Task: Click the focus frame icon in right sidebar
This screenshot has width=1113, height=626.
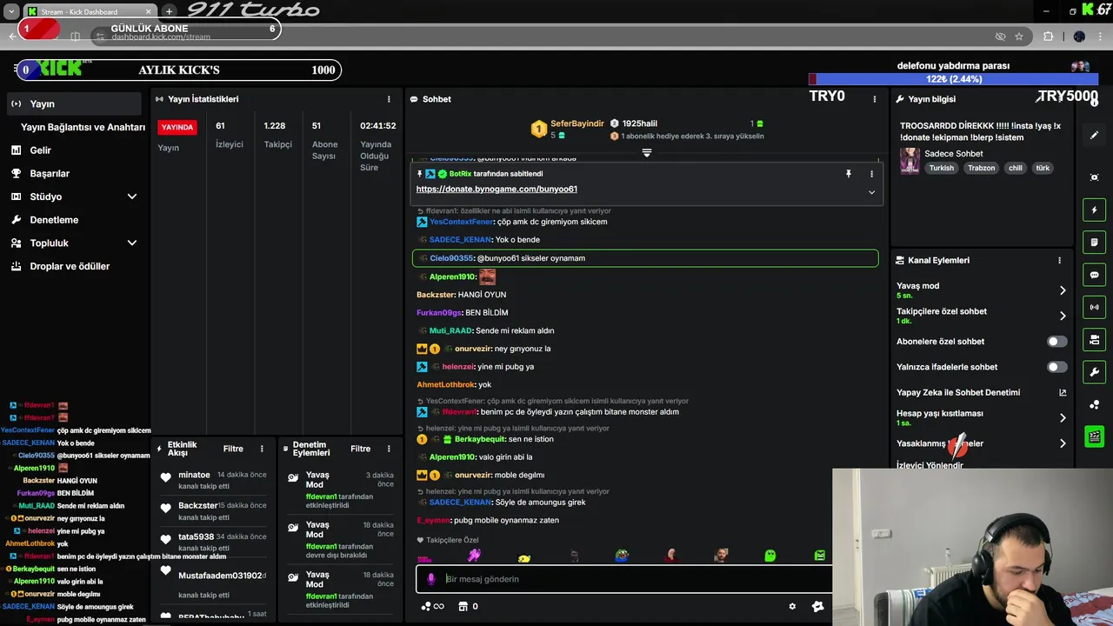Action: (x=1094, y=177)
